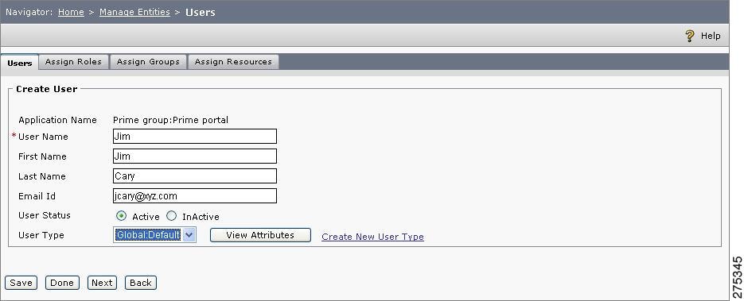Go back with the Back button
This screenshot has height=301, width=744.
[141, 283]
